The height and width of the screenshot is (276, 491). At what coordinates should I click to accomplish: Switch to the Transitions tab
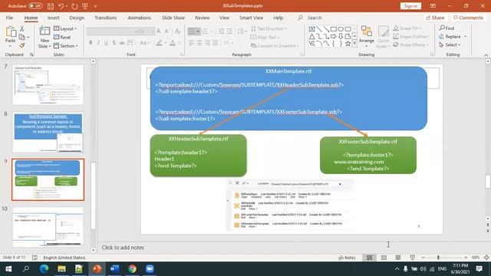(x=106, y=18)
